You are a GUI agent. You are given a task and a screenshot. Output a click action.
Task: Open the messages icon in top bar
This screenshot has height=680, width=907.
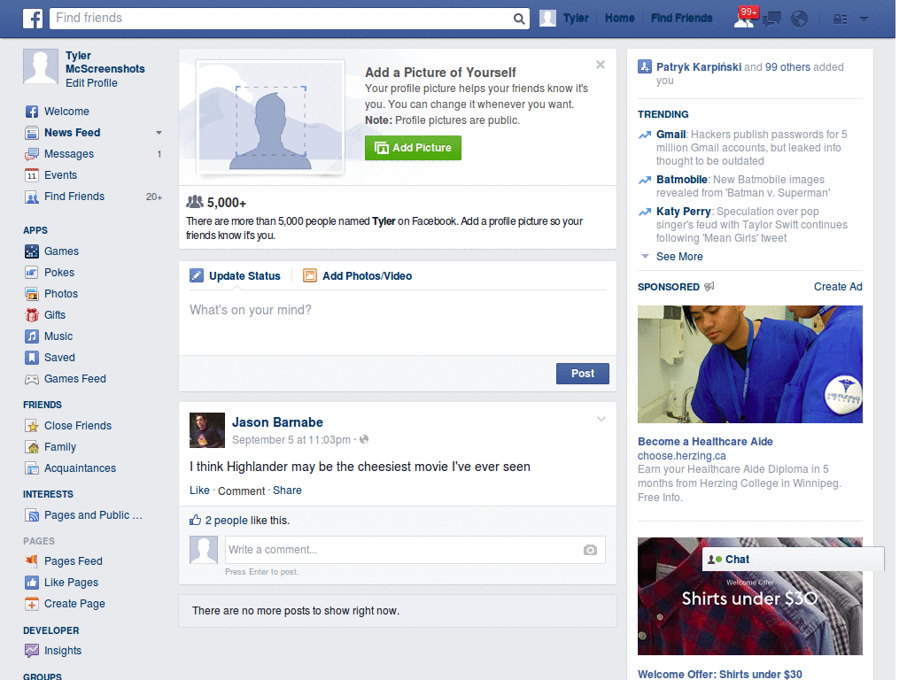[771, 19]
